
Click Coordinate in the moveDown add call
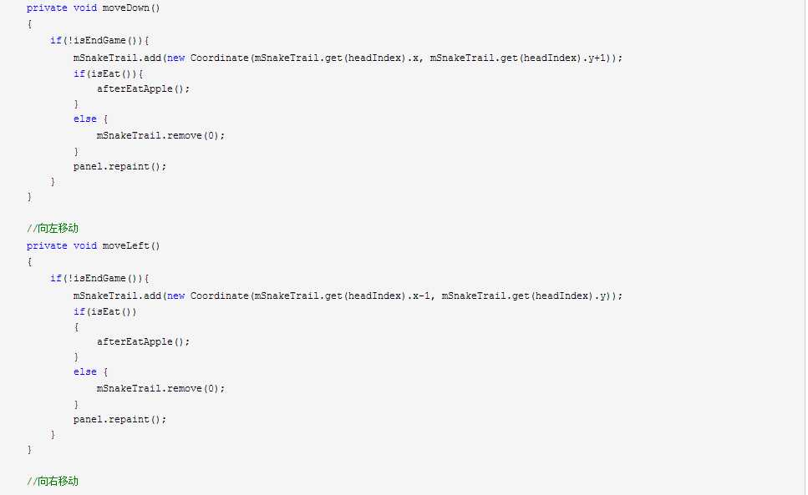[x=220, y=58]
